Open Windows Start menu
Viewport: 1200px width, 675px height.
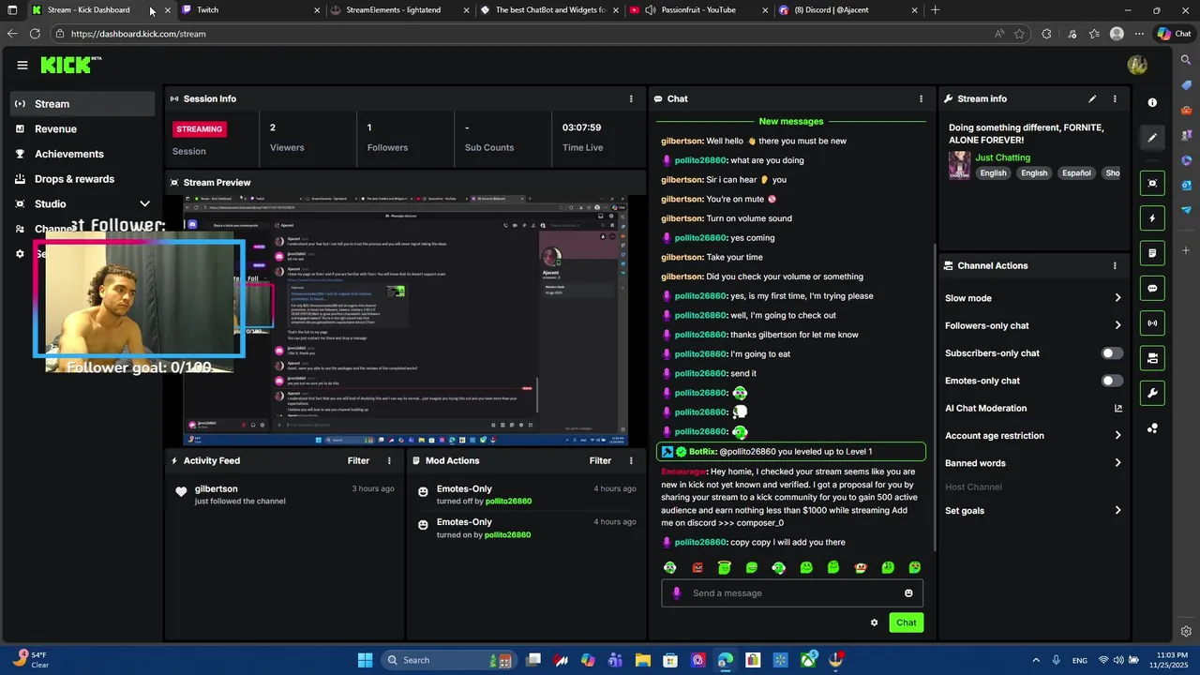pos(365,660)
